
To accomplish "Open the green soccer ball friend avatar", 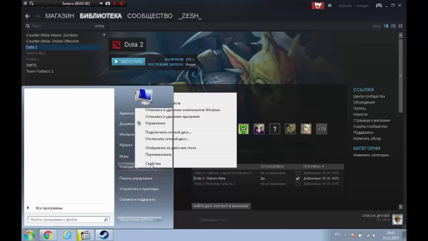I will coord(243,129).
